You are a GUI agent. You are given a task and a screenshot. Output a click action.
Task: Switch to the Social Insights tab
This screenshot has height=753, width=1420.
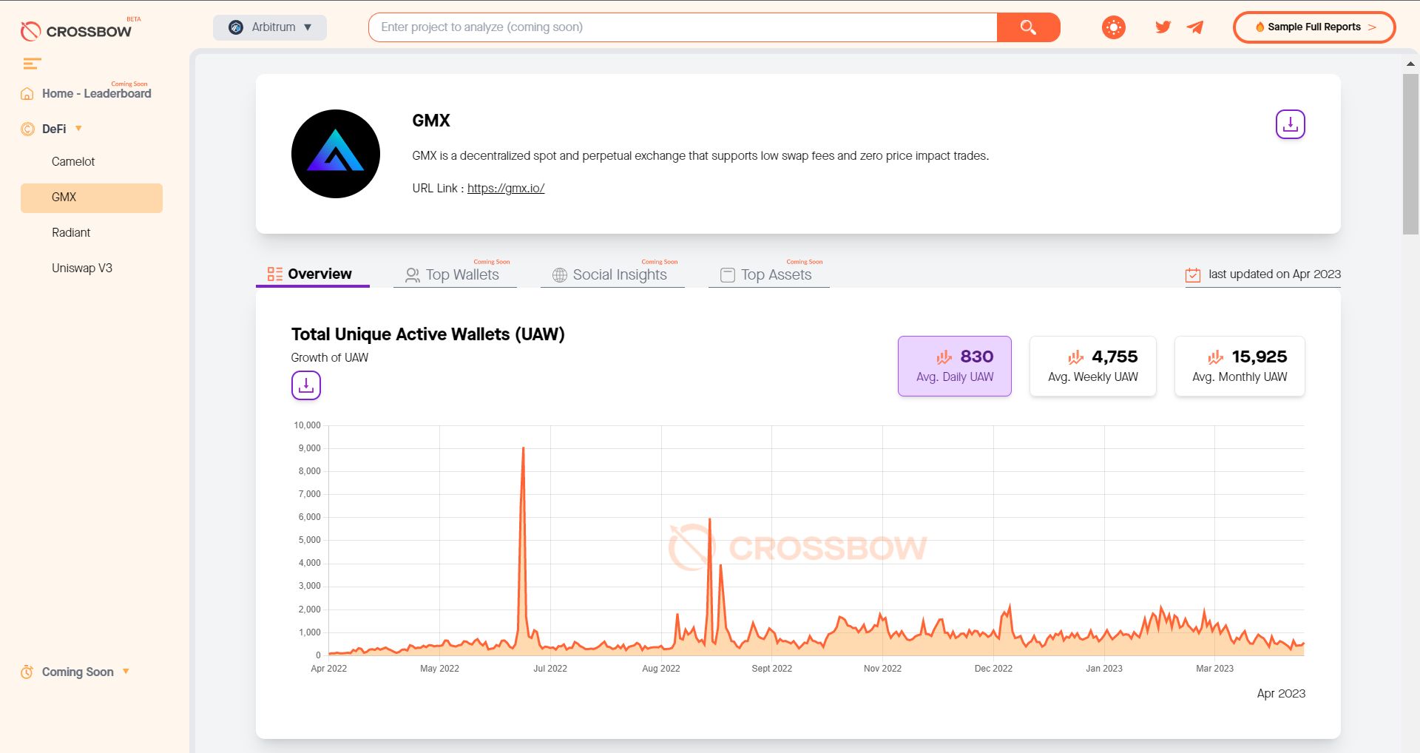[612, 274]
